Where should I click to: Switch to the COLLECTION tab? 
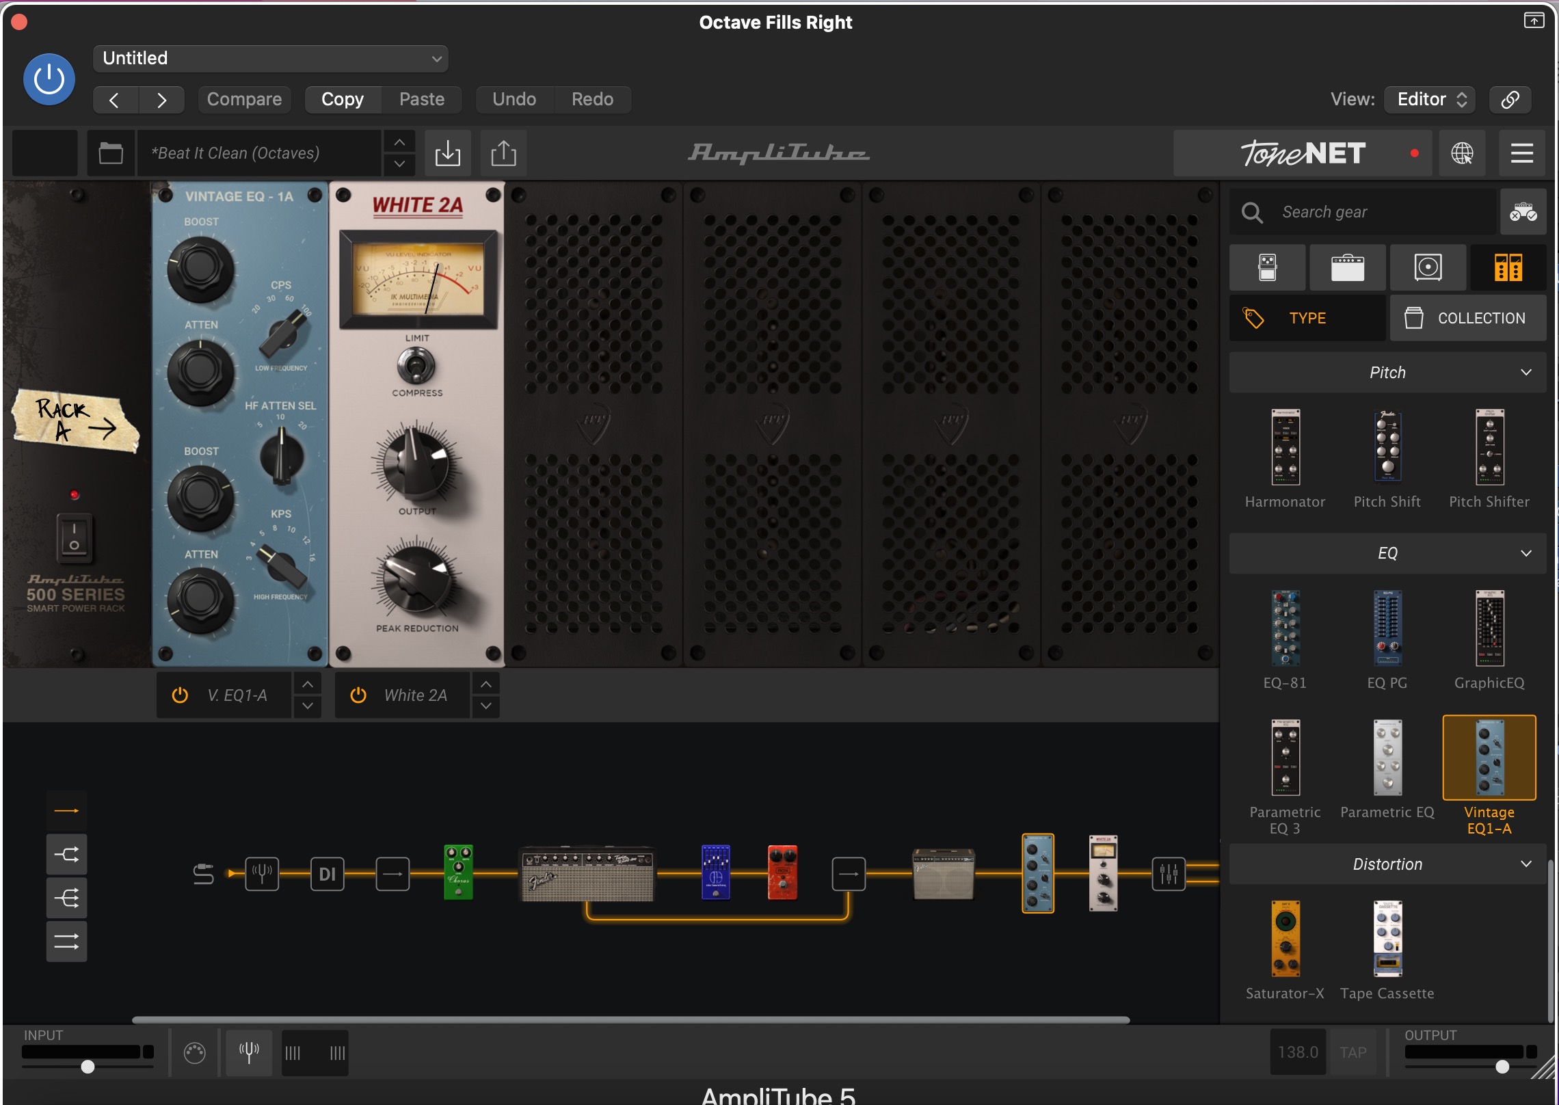click(x=1467, y=318)
